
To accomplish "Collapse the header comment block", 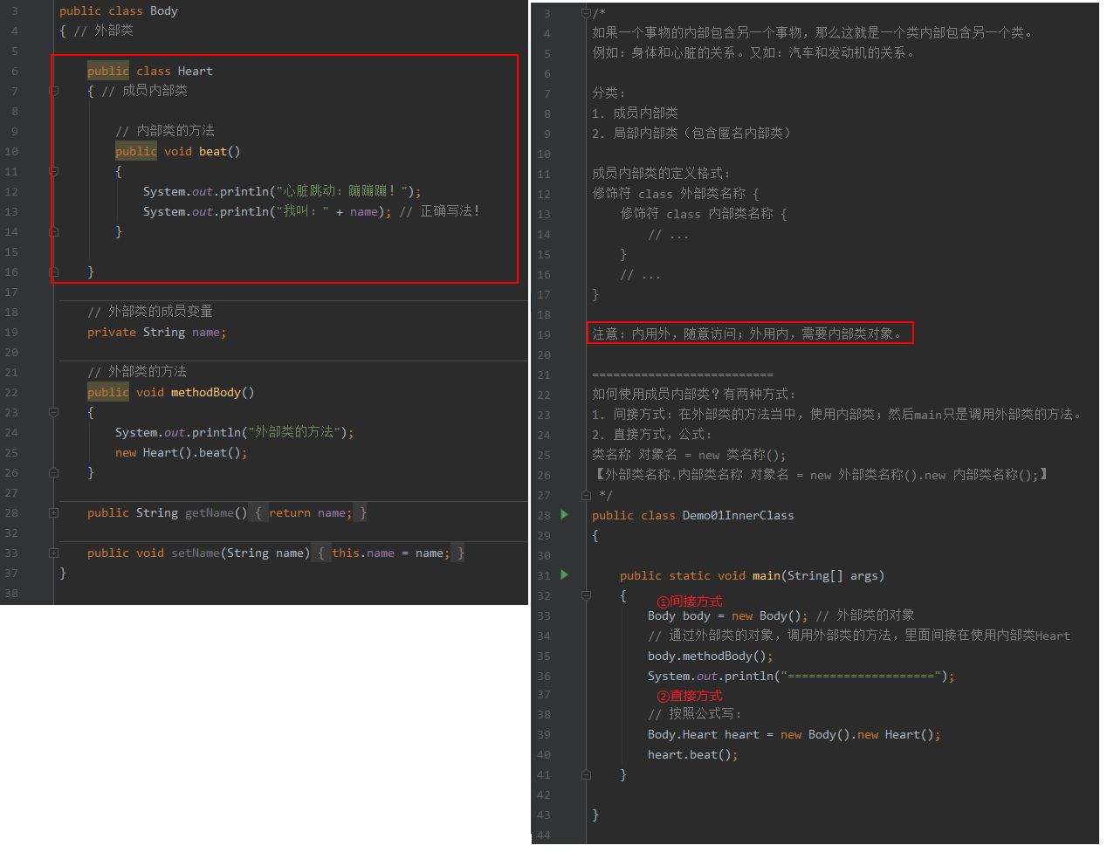I will 587,11.
